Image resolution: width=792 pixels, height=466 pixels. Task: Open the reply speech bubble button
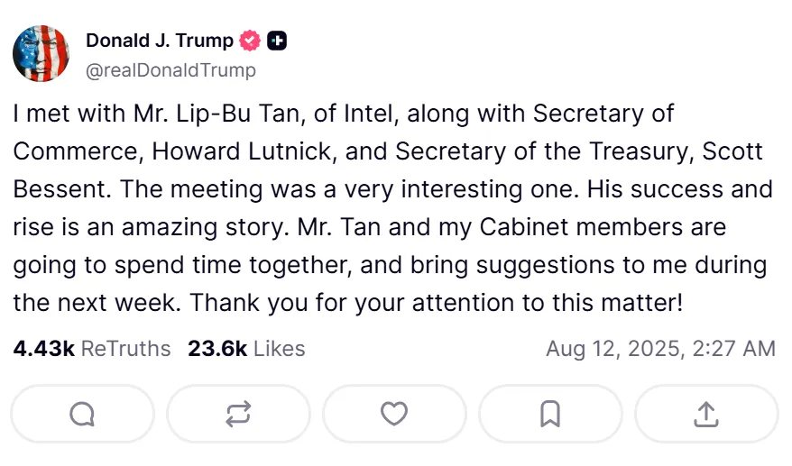coord(82,414)
